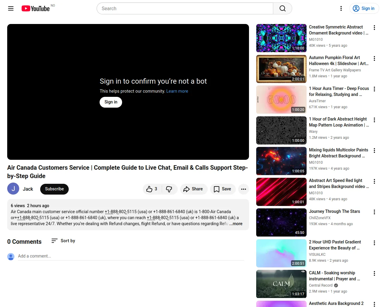Click the 0 Comments heading
The width and height of the screenshot is (384, 307).
coord(24,242)
